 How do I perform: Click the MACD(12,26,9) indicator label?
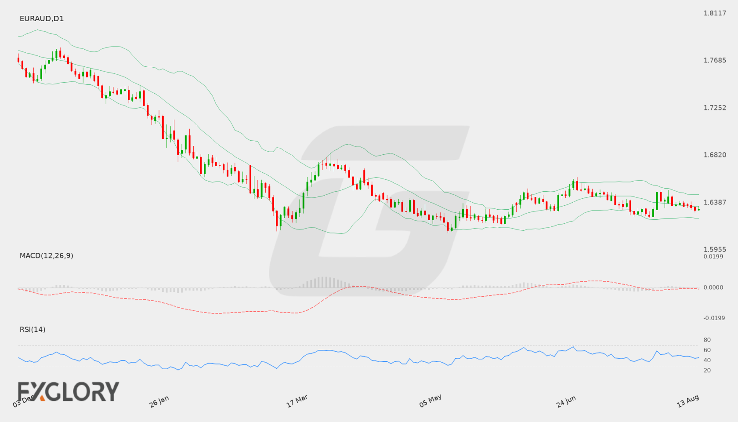(x=47, y=255)
